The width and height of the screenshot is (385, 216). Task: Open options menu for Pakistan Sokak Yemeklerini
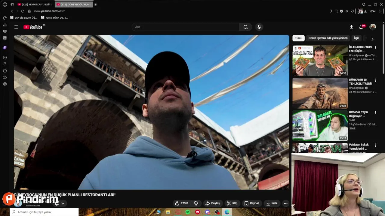point(375,145)
